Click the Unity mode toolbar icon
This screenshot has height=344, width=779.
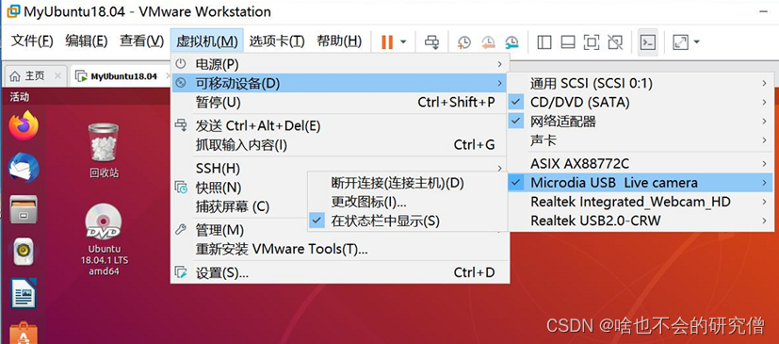(615, 42)
